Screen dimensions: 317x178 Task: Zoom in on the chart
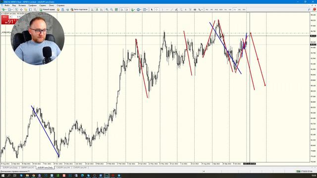pos(107,9)
